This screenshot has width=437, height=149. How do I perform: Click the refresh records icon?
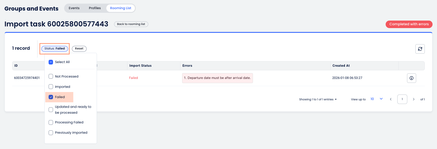(420, 49)
